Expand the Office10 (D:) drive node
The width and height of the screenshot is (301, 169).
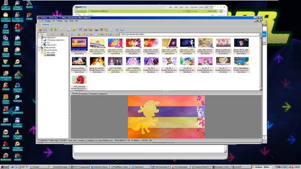coord(42,45)
